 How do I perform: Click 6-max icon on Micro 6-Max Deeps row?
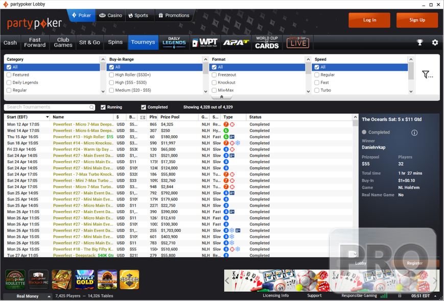click(226, 131)
